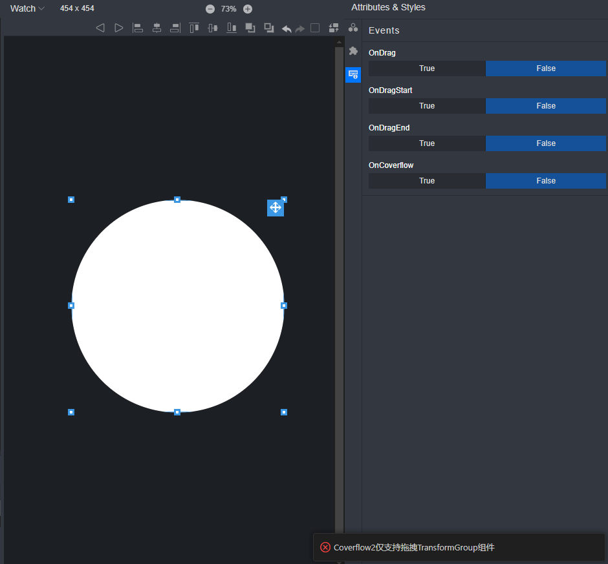The height and width of the screenshot is (564, 608).
Task: Set OnDragStart to True
Action: point(427,106)
